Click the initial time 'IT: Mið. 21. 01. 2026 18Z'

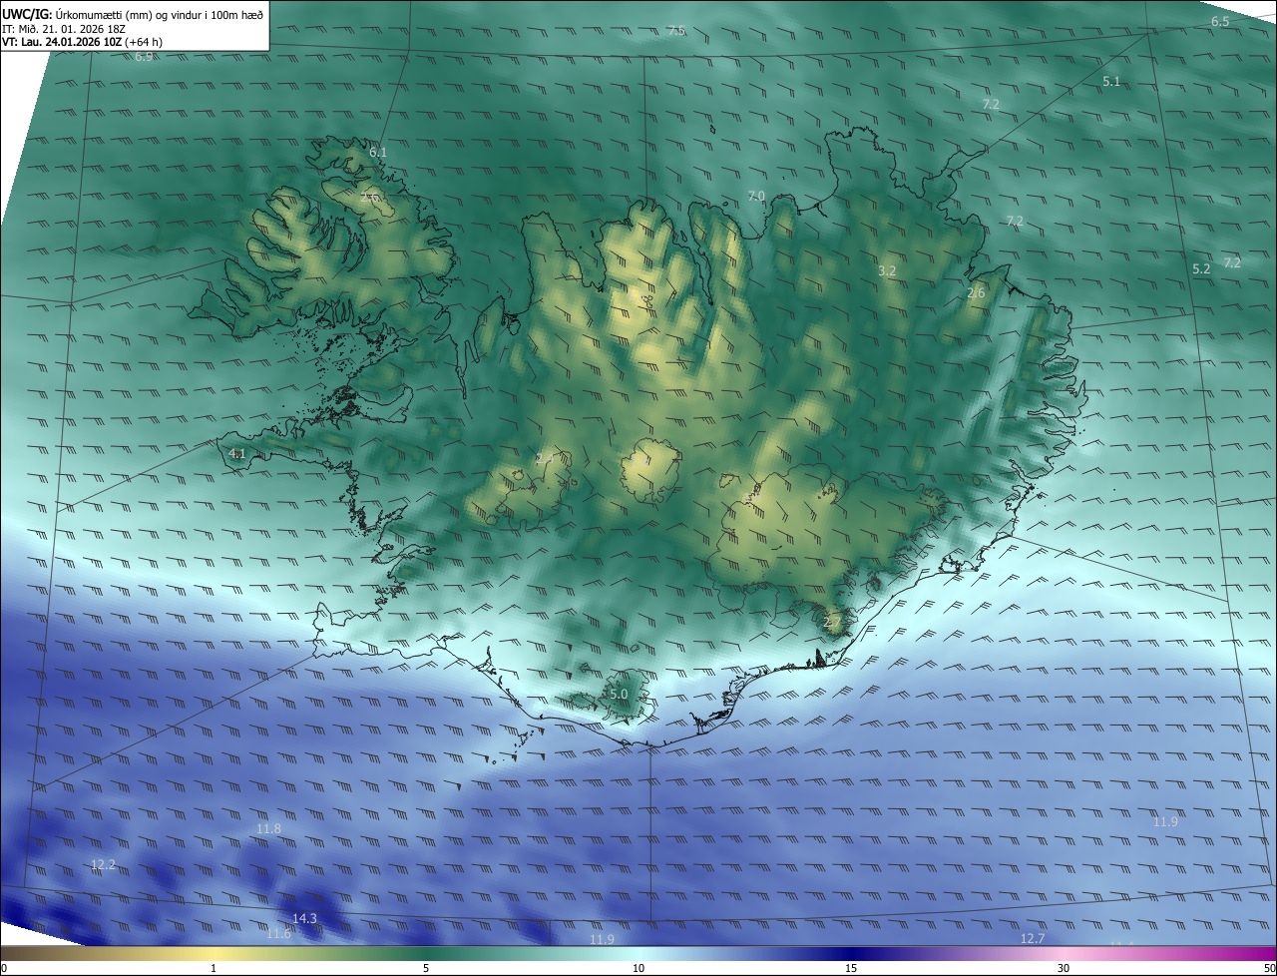[64, 29]
